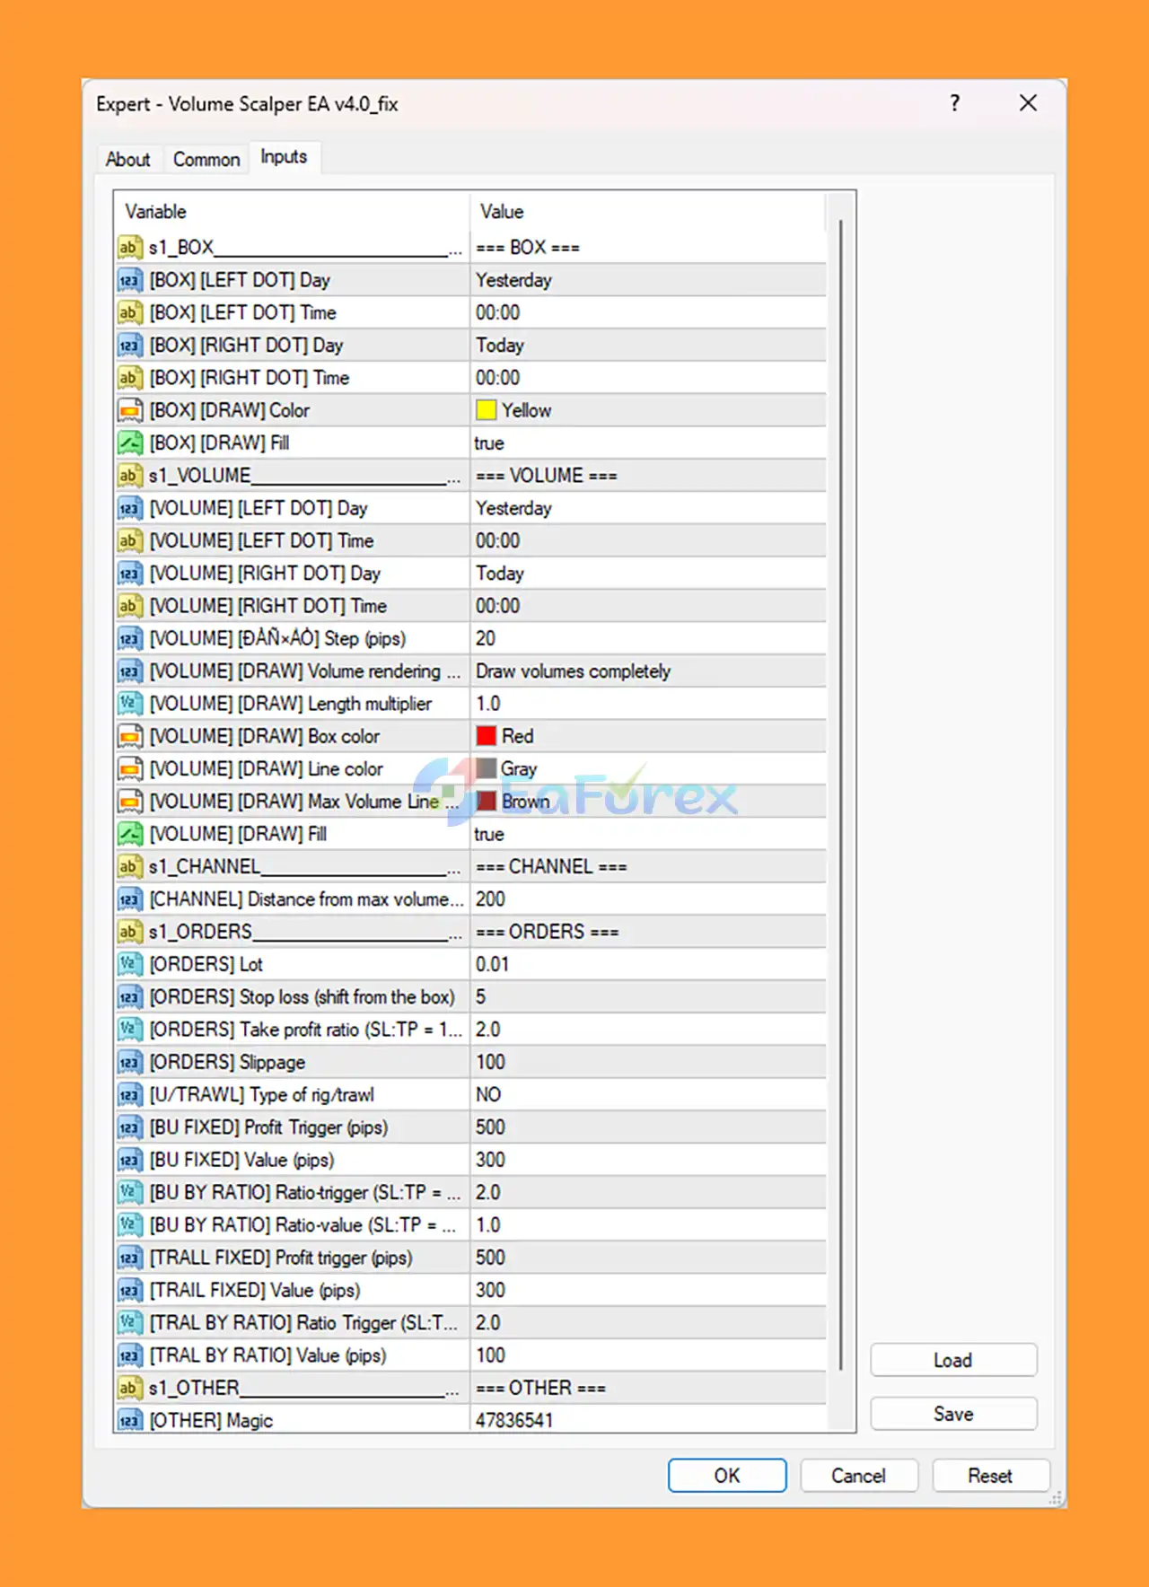Click integer icon next to [BOX] [LEFT DOT] Day
This screenshot has width=1149, height=1587.
130,280
